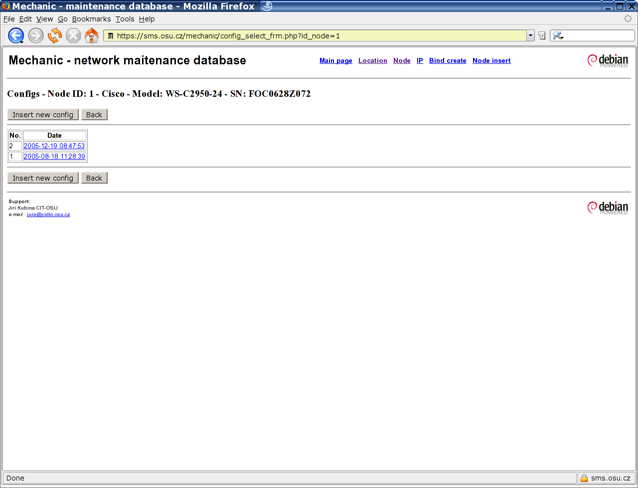Reload the page with the orange arrows
The width and height of the screenshot is (638, 488).
click(55, 35)
